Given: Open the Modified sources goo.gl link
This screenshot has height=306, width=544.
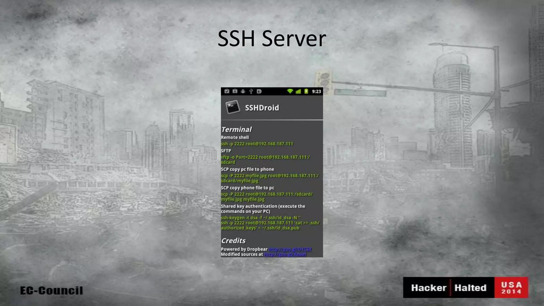Looking at the screenshot, I should (x=285, y=254).
